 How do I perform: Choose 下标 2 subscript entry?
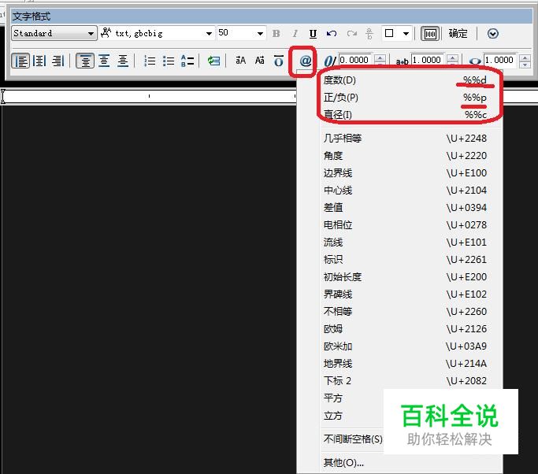[405, 381]
